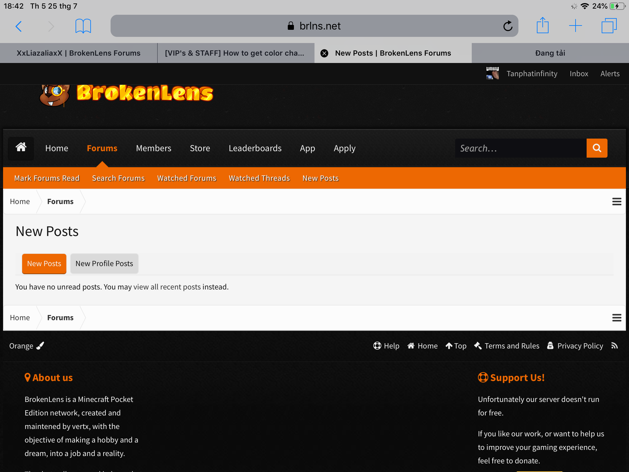This screenshot has height=472, width=629.
Task: Show all open tabs overview
Action: coord(609,26)
